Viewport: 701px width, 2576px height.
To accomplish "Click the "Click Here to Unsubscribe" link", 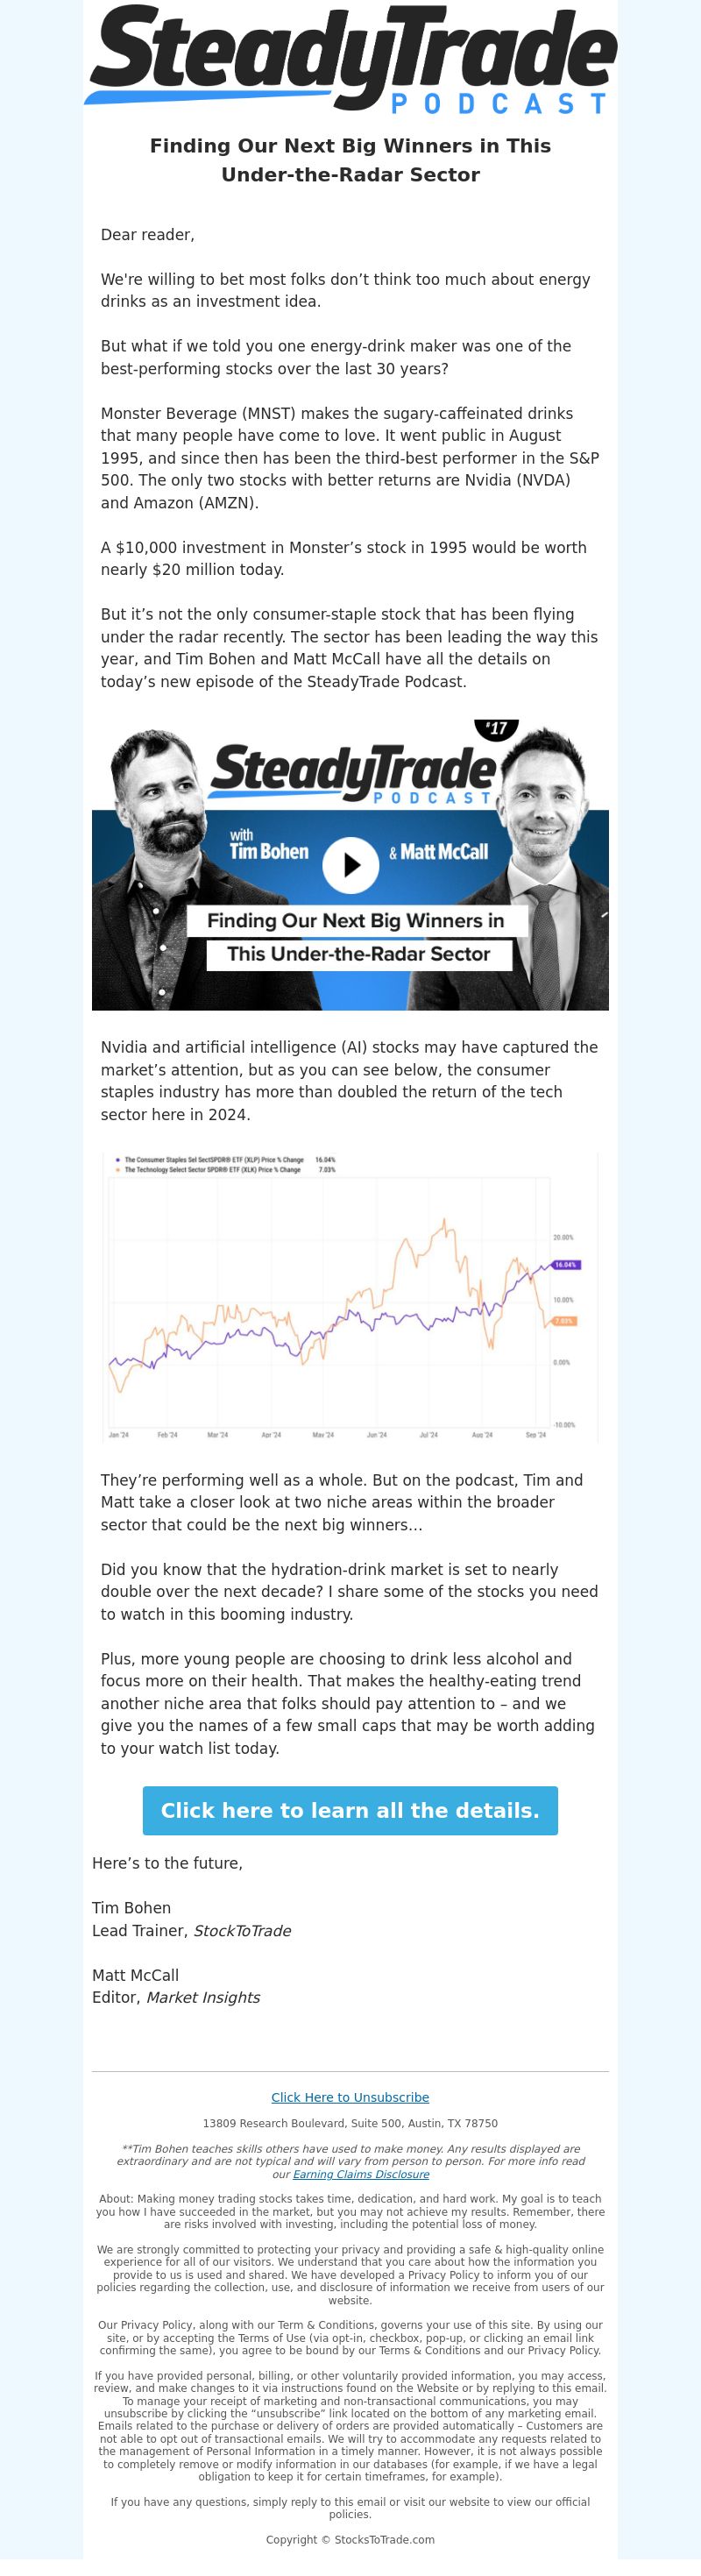I will point(350,2097).
